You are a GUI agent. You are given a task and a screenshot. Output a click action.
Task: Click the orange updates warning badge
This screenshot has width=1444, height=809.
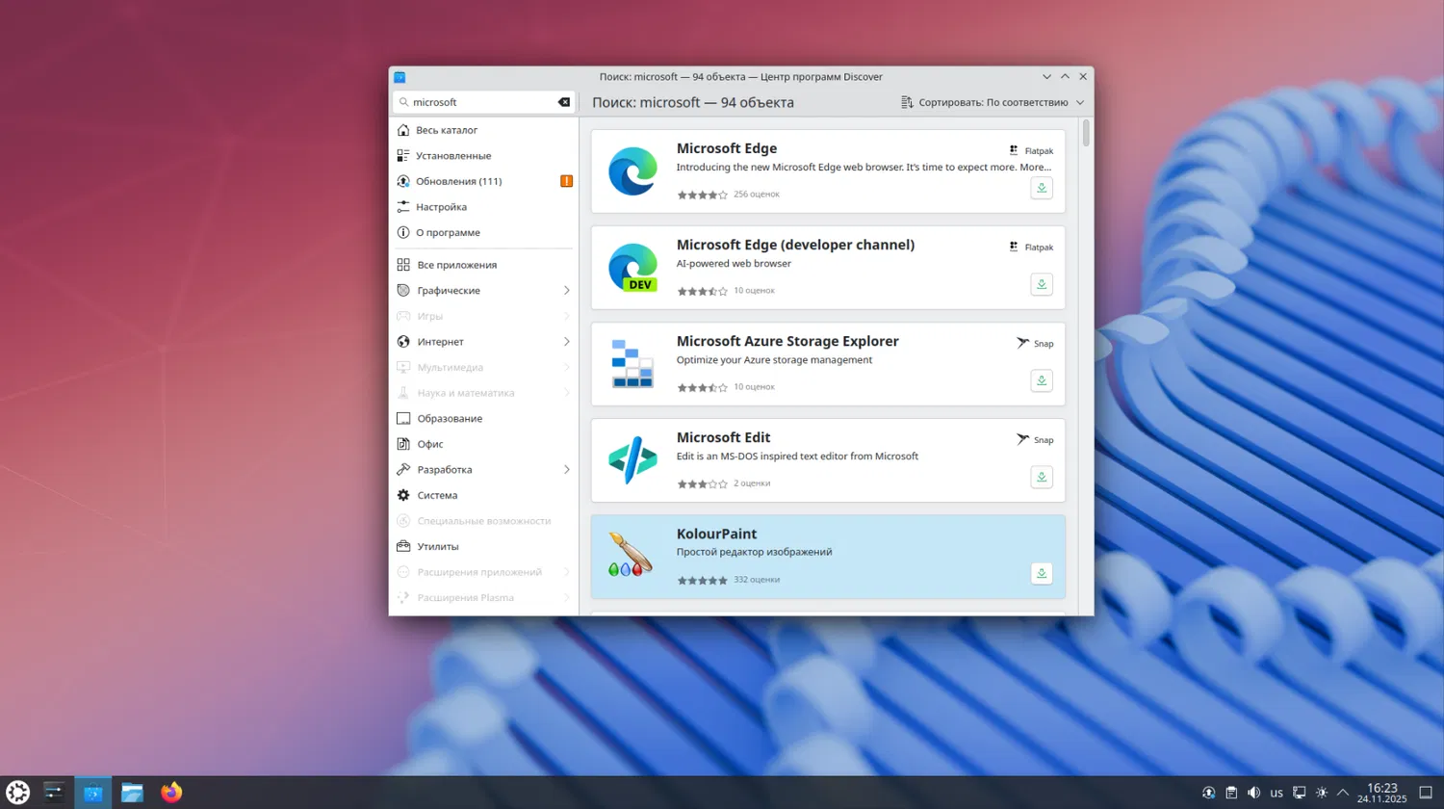(x=566, y=181)
